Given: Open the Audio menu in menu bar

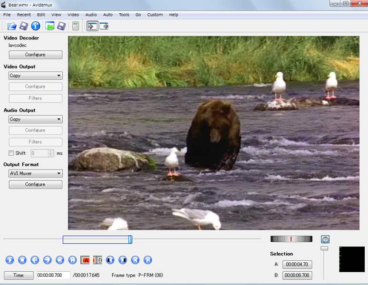Looking at the screenshot, I should click(91, 15).
